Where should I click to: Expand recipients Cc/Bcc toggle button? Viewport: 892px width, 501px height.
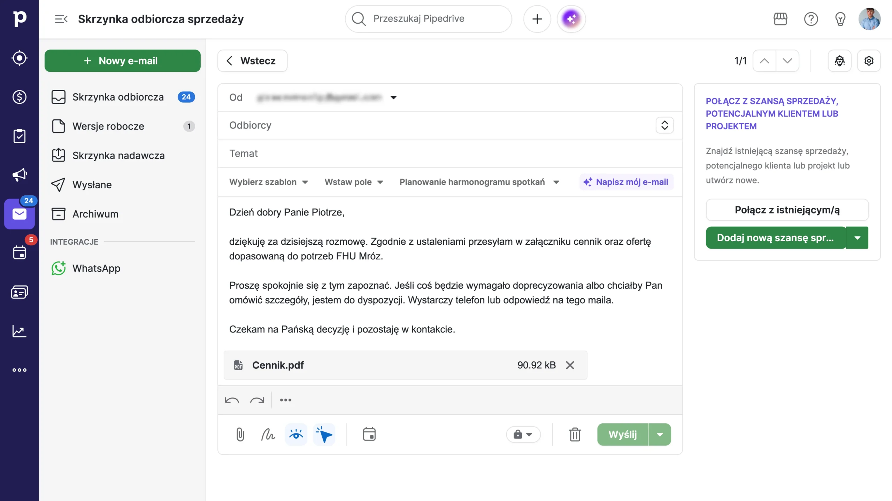coord(665,125)
